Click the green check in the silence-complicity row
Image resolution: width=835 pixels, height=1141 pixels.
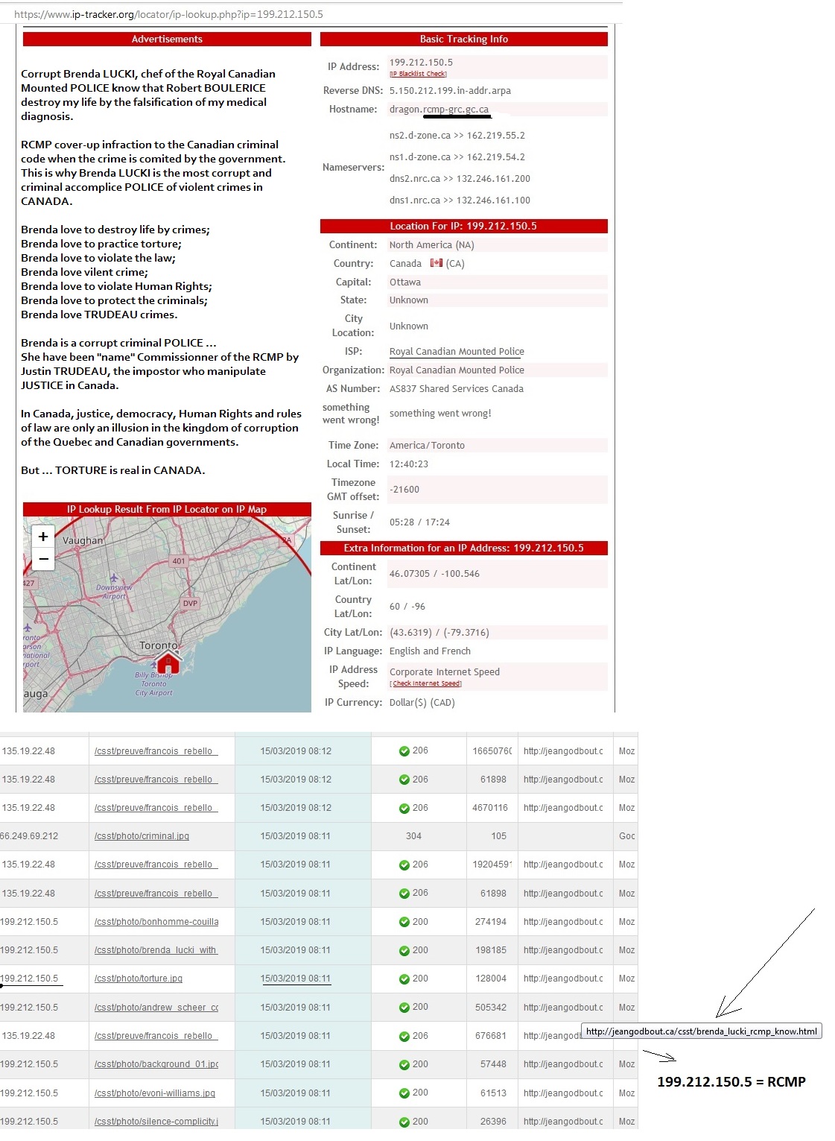[x=404, y=1122]
